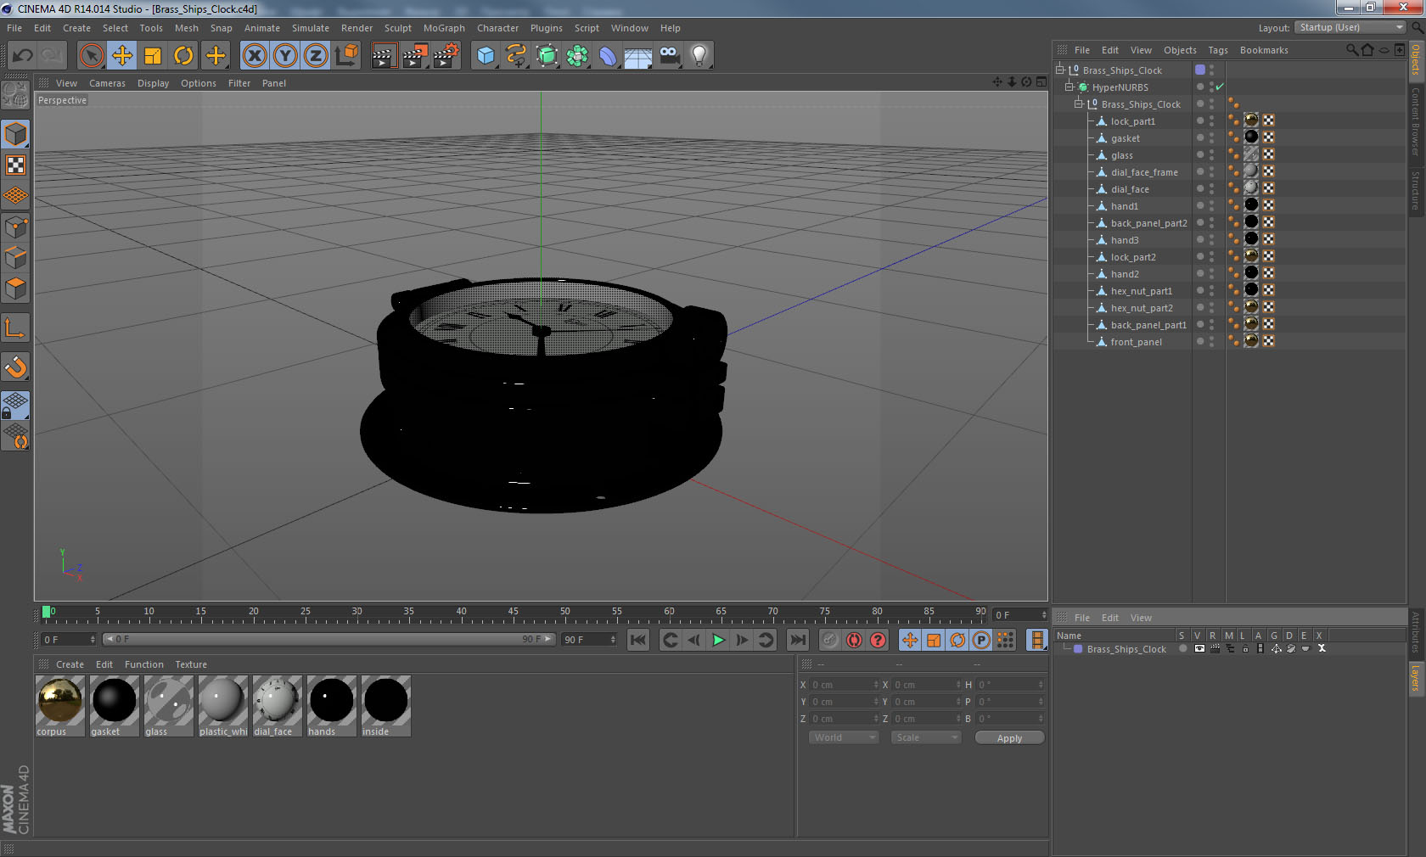The width and height of the screenshot is (1426, 857).
Task: Switch to Points mode
Action: (15, 227)
